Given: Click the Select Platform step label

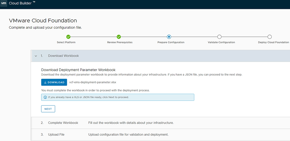Looking at the screenshot, I should [66, 42].
